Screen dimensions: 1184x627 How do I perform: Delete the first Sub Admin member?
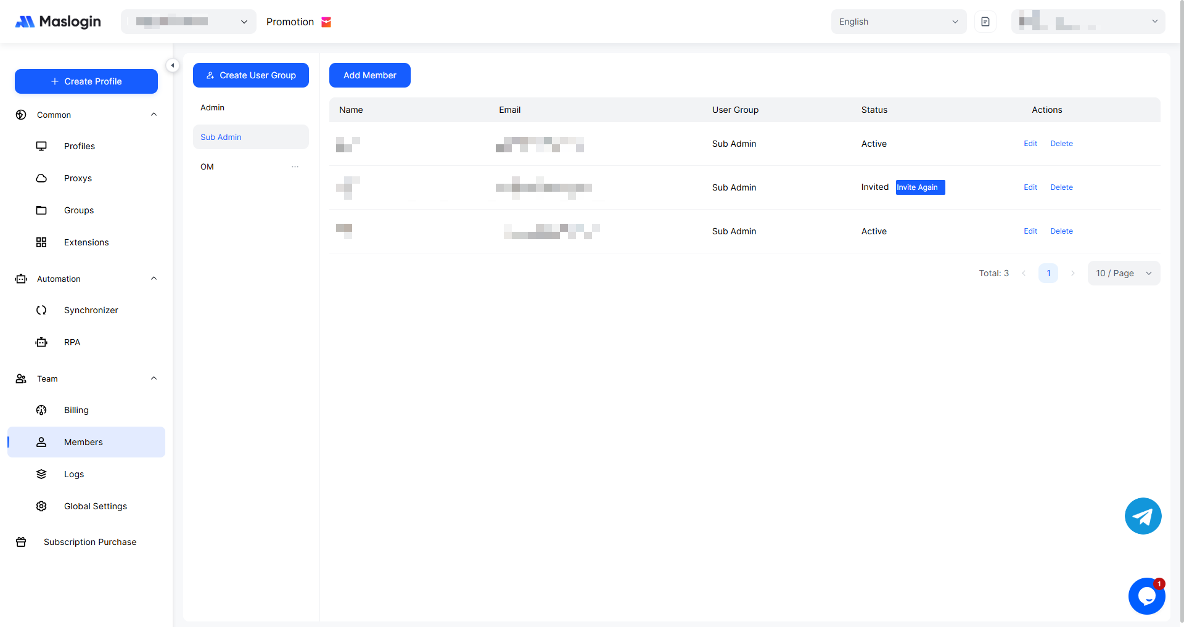tap(1061, 144)
